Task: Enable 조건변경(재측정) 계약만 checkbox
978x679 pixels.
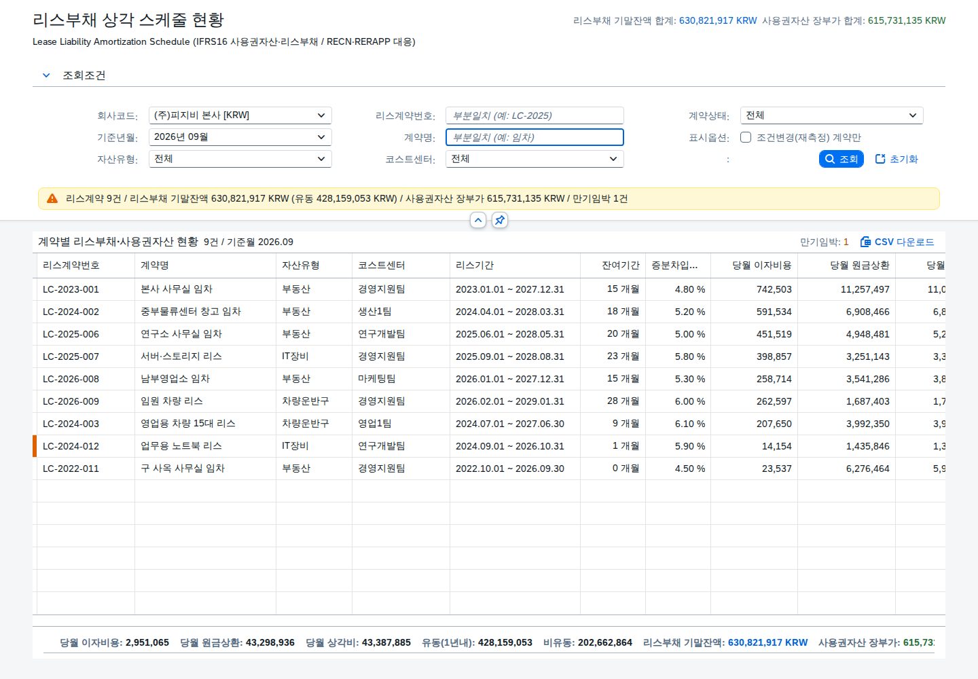Action: pos(746,137)
